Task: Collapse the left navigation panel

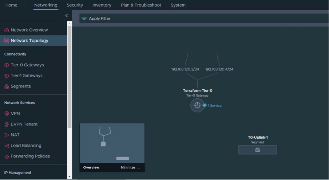Action: point(67,16)
